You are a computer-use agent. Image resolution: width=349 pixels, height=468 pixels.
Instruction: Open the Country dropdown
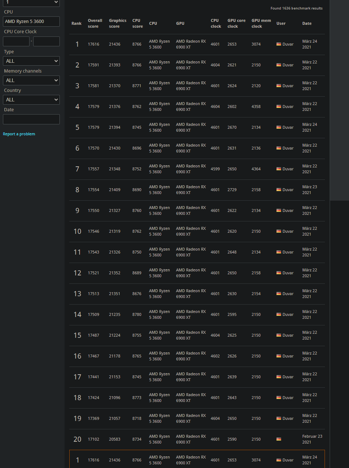pos(31,100)
